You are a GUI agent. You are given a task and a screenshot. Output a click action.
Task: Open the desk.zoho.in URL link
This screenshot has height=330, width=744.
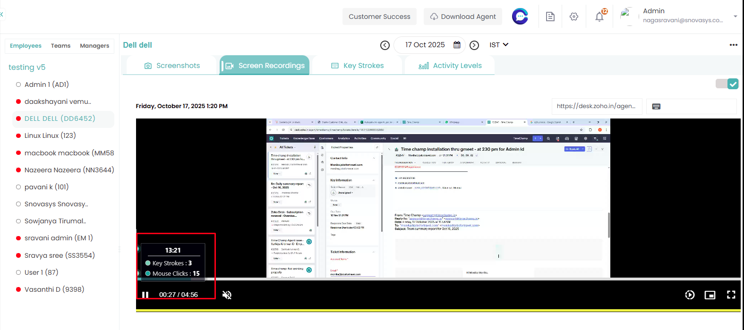click(x=596, y=106)
